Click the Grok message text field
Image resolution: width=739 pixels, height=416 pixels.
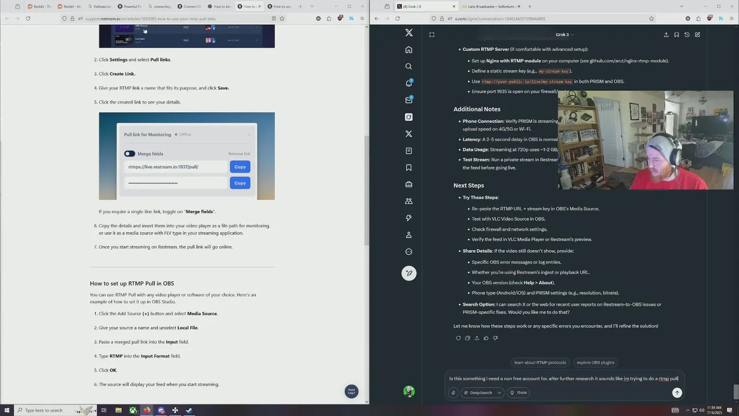(564, 378)
